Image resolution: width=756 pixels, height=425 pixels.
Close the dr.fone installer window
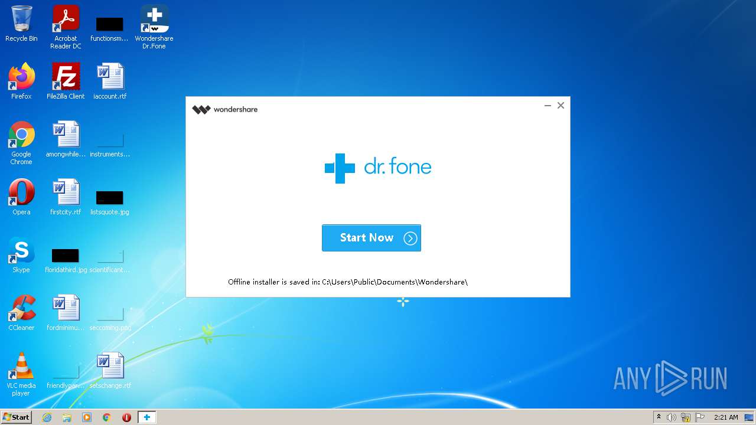561,106
